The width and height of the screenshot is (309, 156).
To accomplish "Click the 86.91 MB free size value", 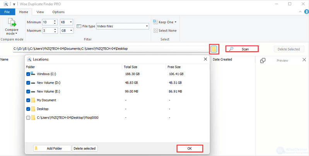I will [x=176, y=92].
